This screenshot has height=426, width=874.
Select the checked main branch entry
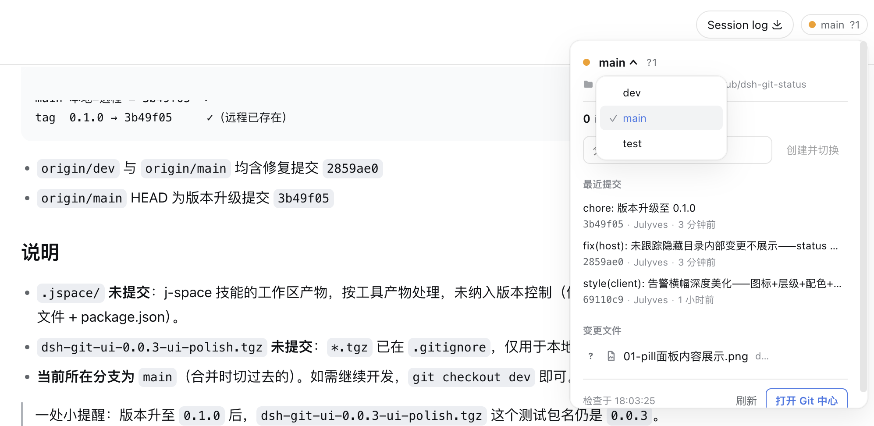[x=661, y=118]
